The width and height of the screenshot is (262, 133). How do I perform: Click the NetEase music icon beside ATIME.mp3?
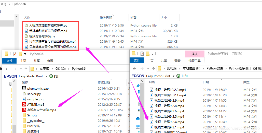coord(24,104)
